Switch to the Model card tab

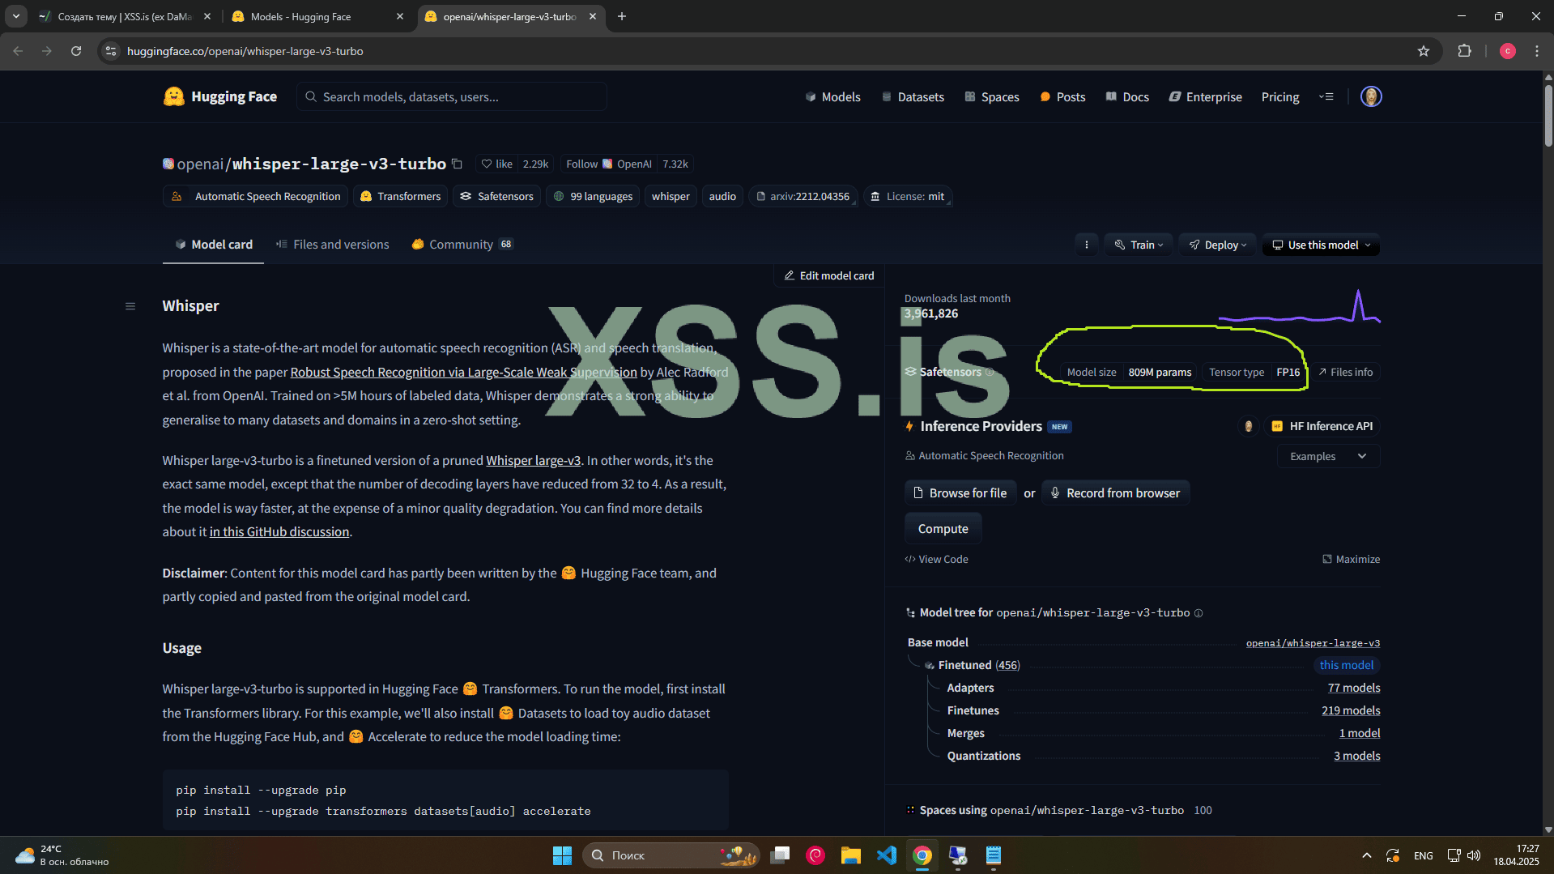point(214,245)
